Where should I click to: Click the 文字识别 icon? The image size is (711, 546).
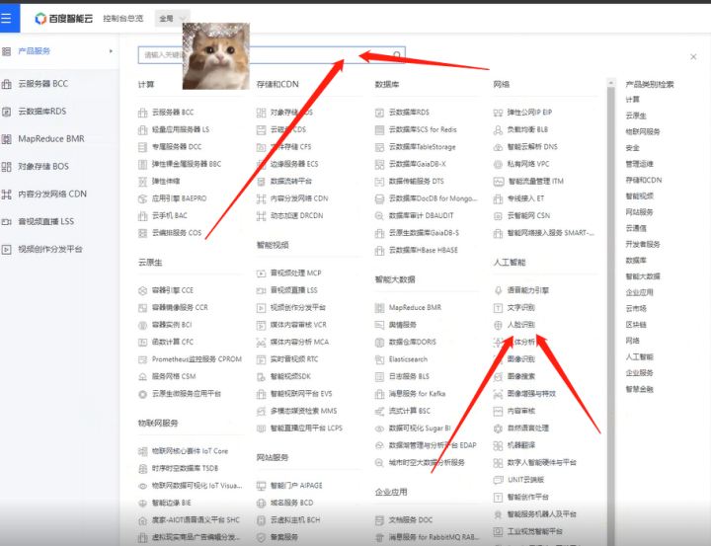pyautogui.click(x=498, y=308)
